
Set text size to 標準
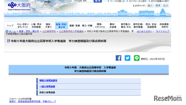point(158,6)
